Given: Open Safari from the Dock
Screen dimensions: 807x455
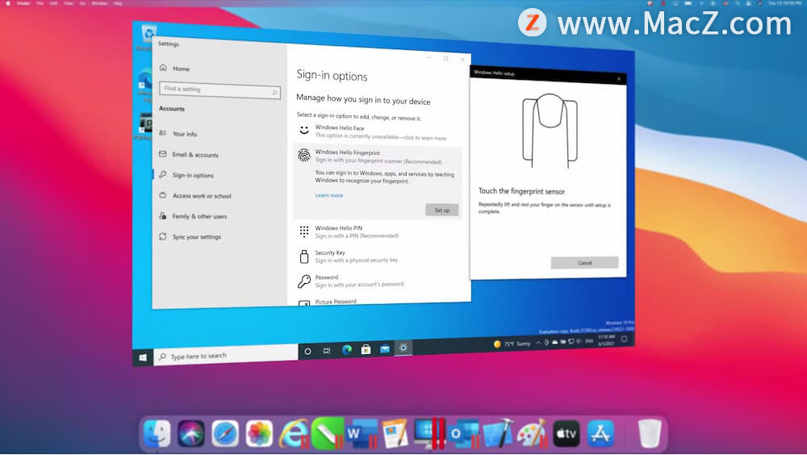Looking at the screenshot, I should click(x=225, y=433).
